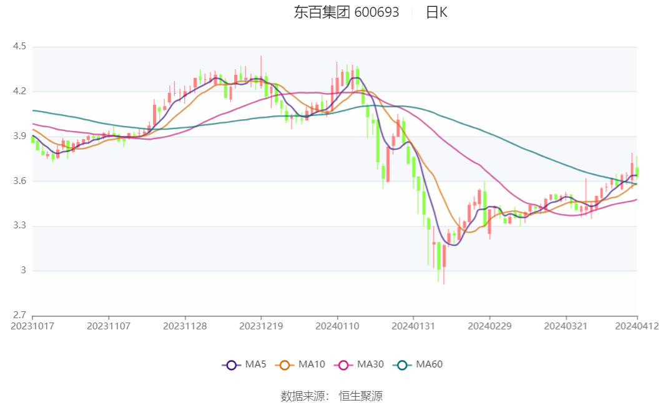Click the 20231128 x-axis date label
This screenshot has height=403, width=663.
click(x=185, y=326)
